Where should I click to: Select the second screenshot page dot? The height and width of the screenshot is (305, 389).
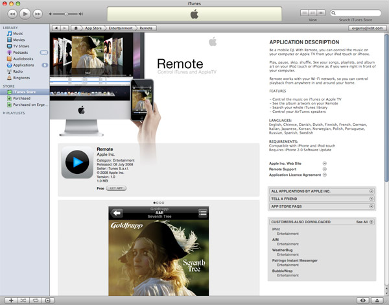[158, 202]
